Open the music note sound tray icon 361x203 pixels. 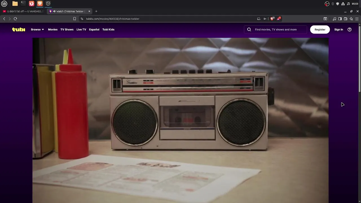348,4
